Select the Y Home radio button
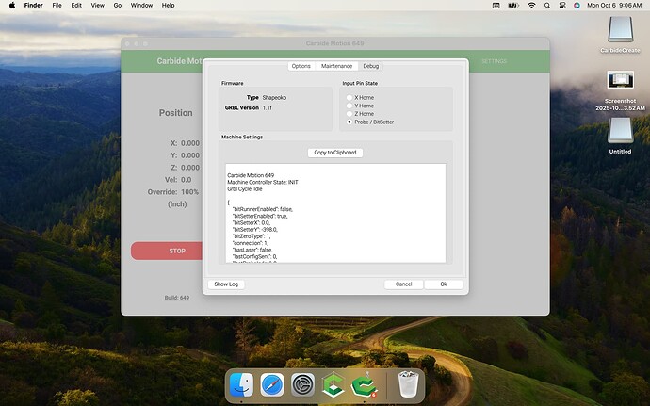 pos(349,106)
